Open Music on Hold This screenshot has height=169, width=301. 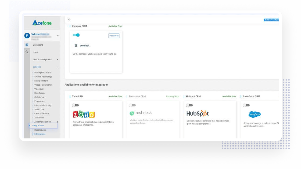click(41, 81)
